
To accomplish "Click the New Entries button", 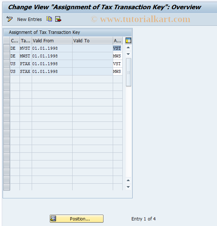I will [29, 19].
